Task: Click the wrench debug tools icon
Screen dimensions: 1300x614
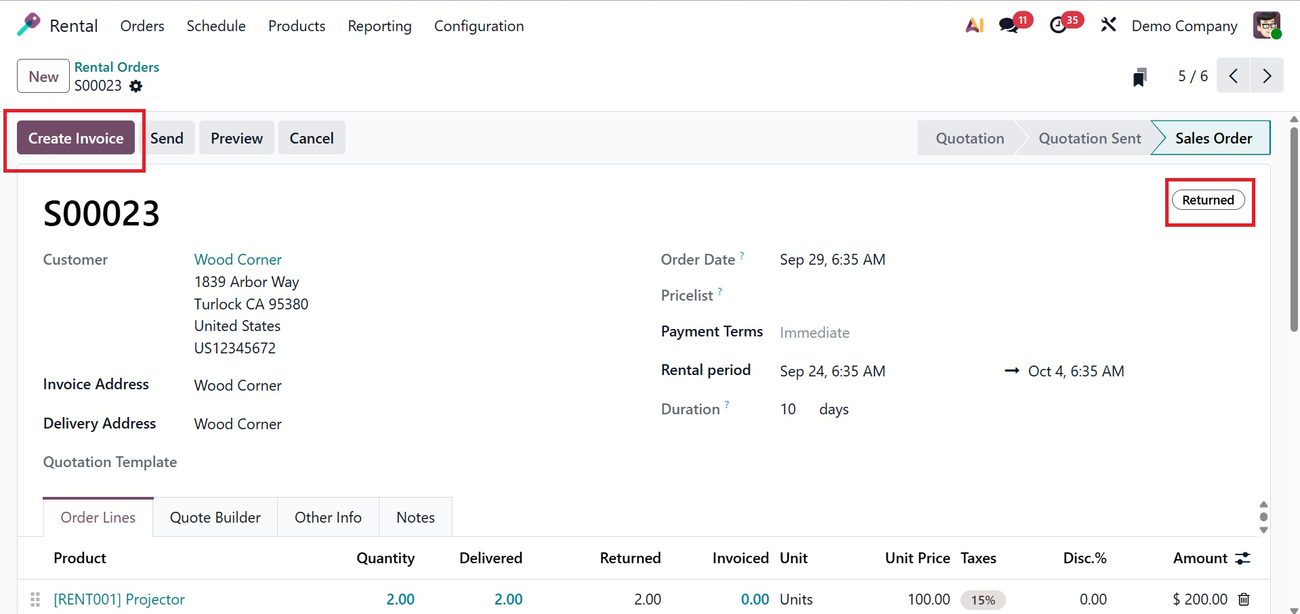Action: point(1108,26)
